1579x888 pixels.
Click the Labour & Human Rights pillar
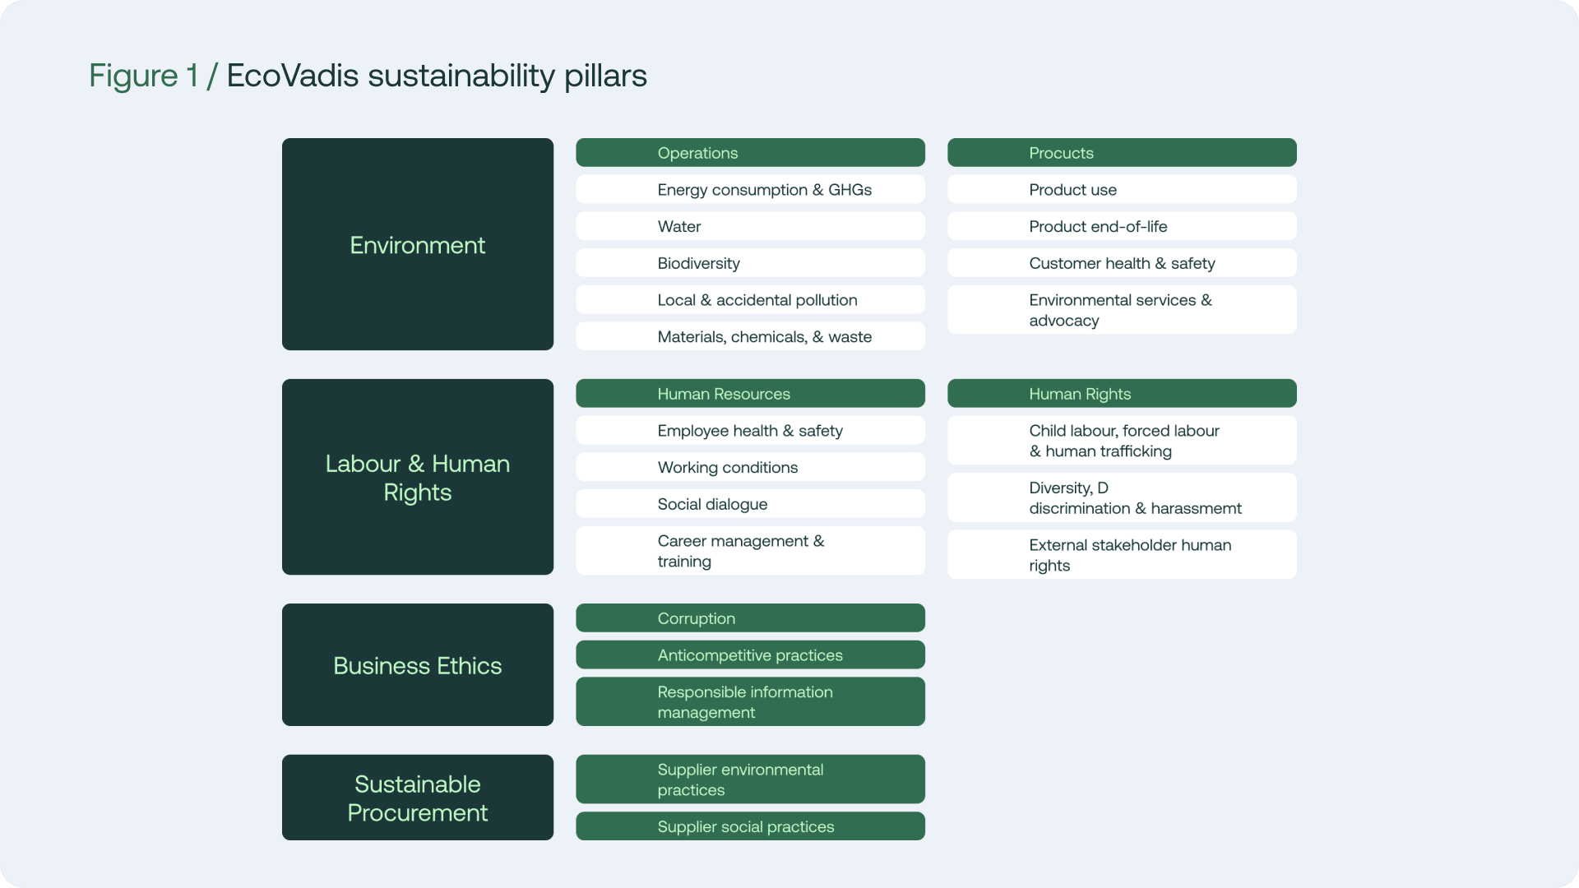point(417,477)
